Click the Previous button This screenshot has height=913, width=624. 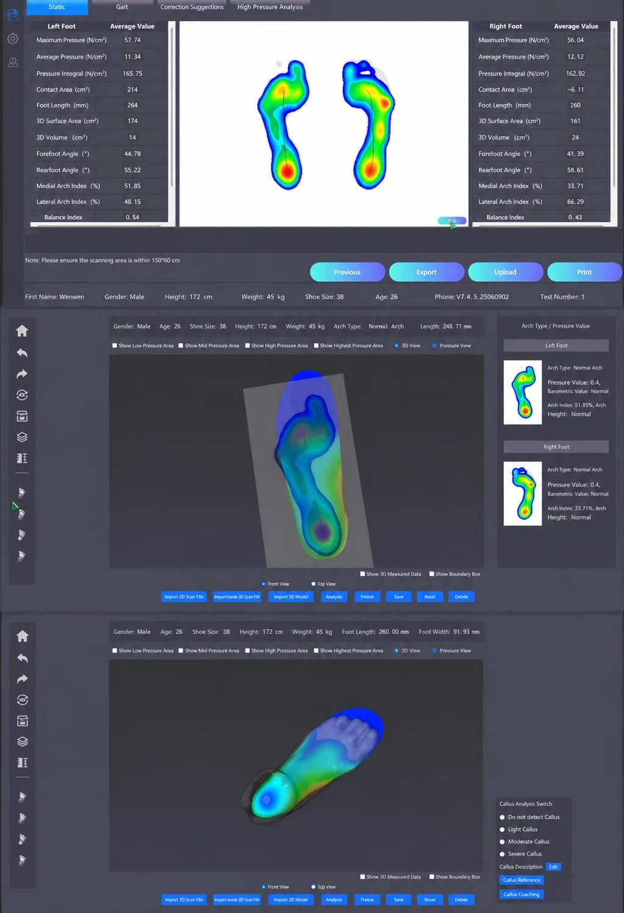tap(347, 272)
